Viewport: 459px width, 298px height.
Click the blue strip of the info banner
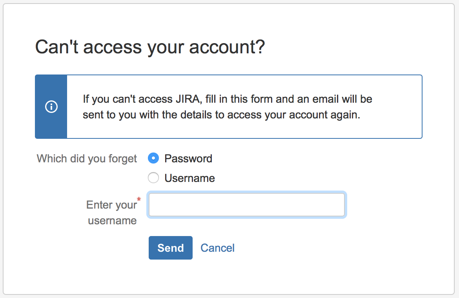coord(51,106)
